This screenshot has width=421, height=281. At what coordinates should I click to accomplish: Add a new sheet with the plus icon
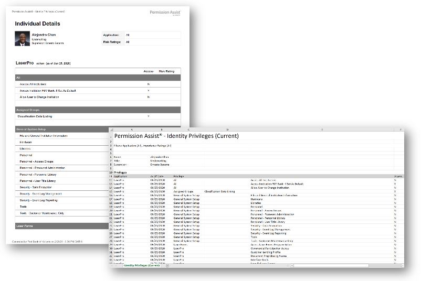(x=167, y=266)
